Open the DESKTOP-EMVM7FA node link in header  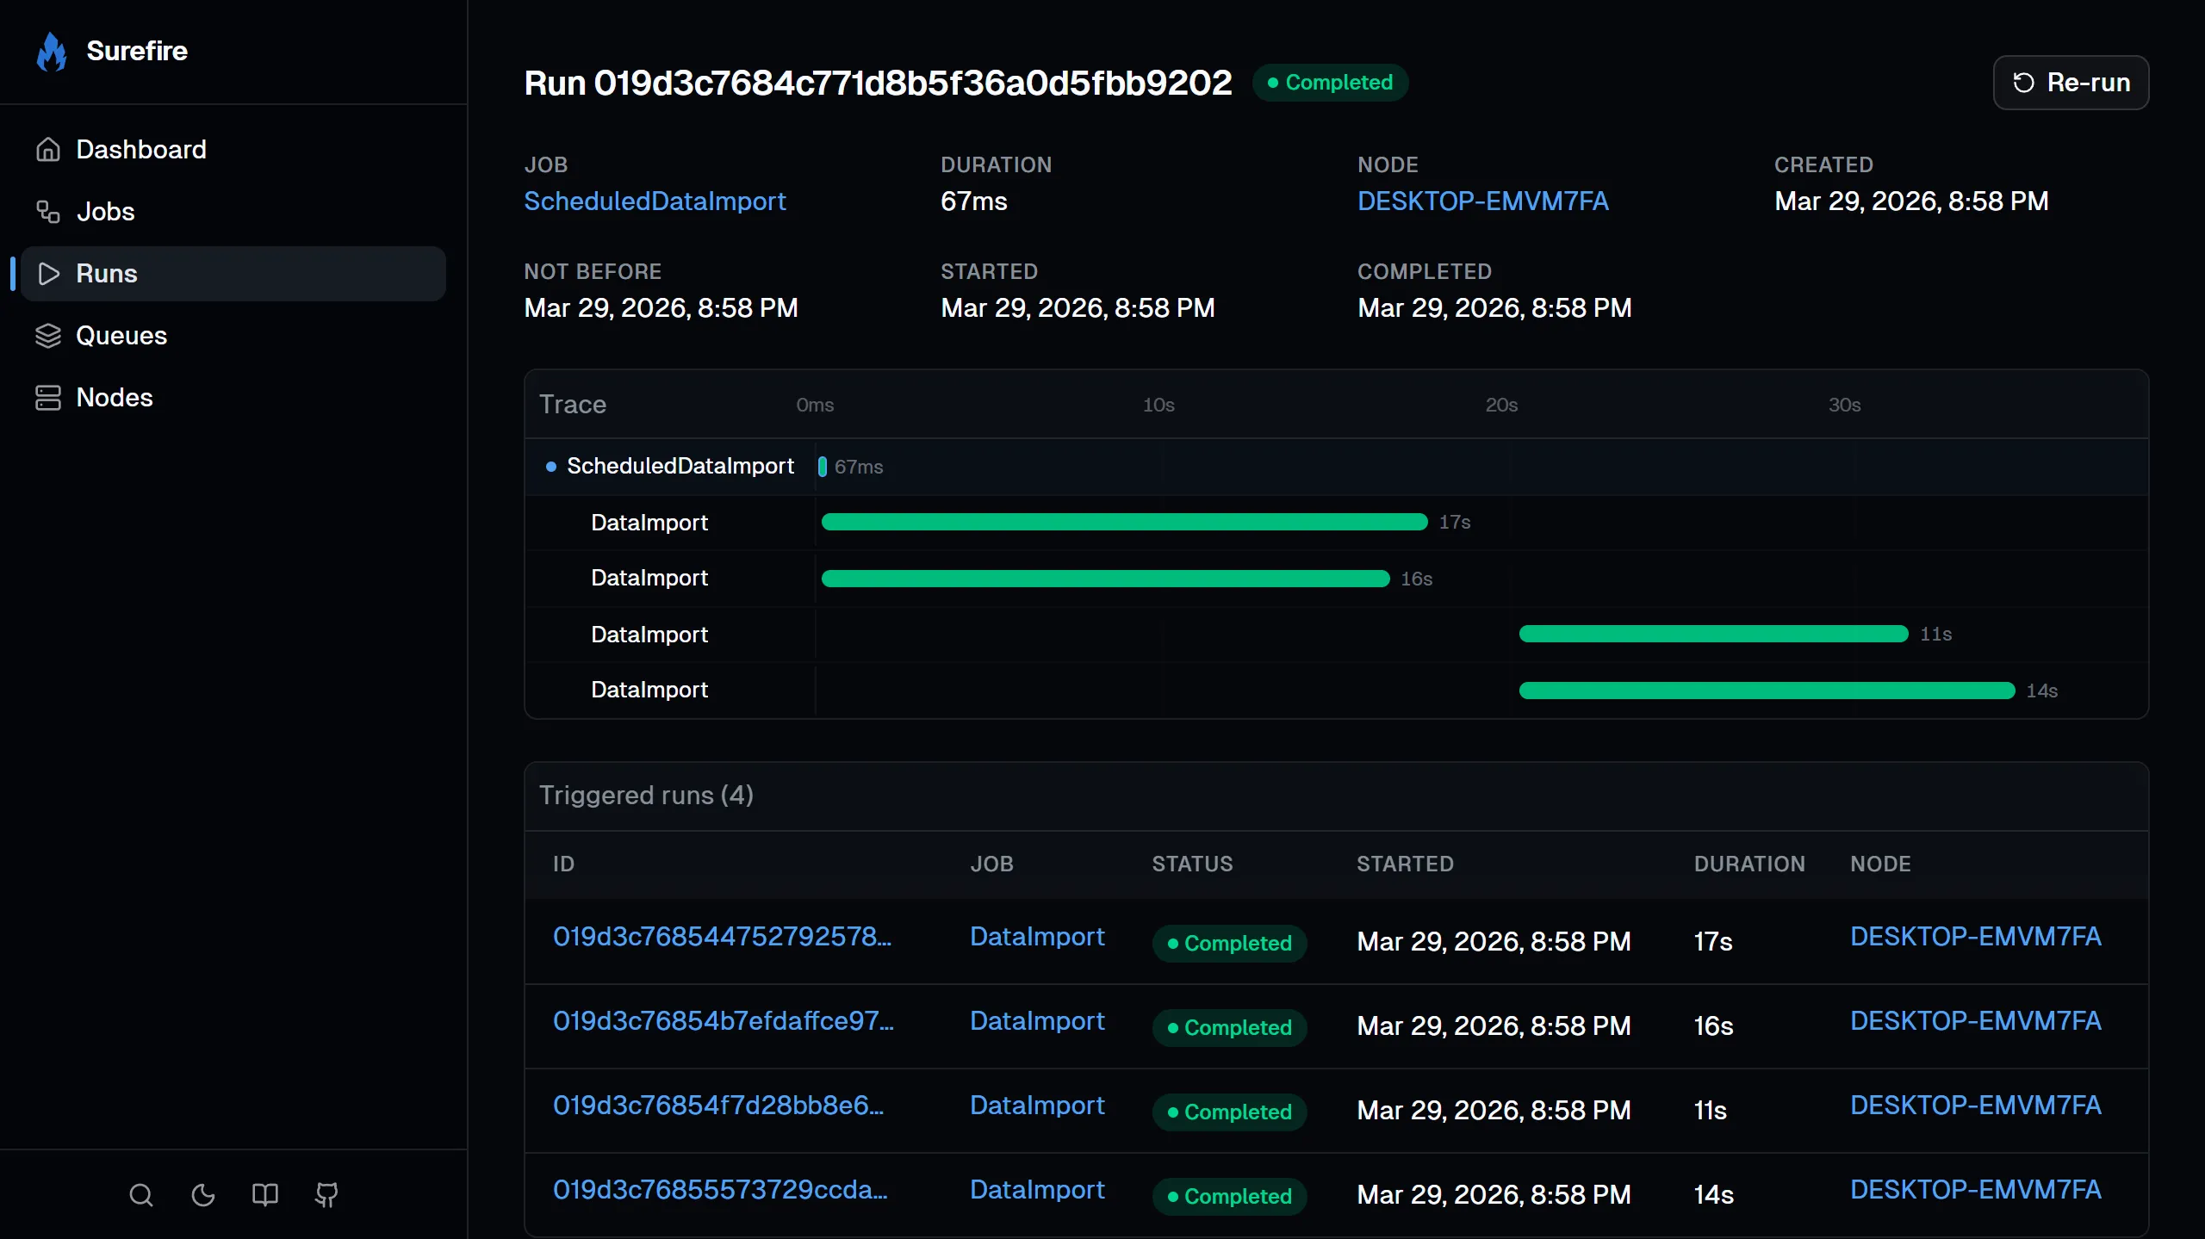click(x=1482, y=201)
